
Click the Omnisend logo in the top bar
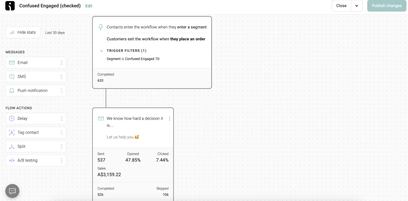(x=10, y=6)
